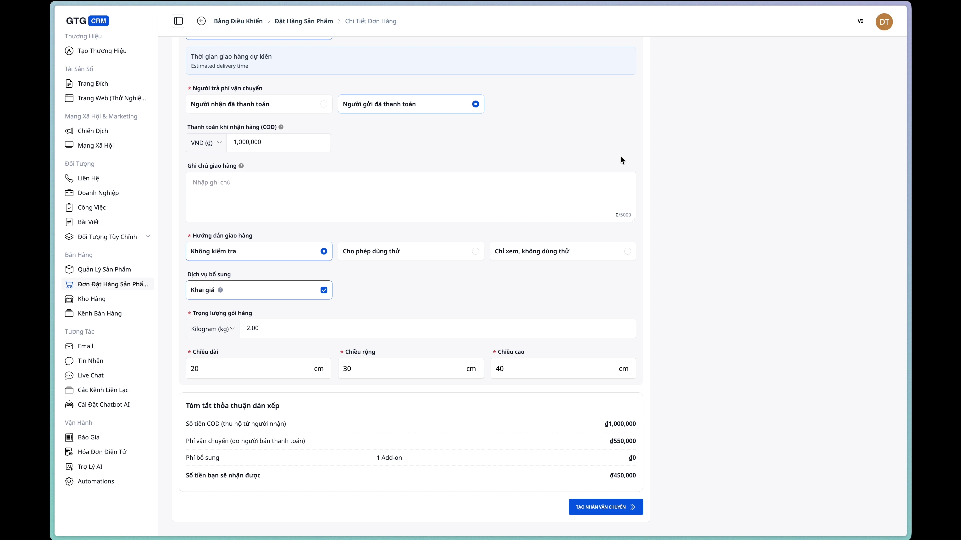Open Quản Lý Sản Phẩm page
Image resolution: width=961 pixels, height=540 pixels.
(x=104, y=269)
